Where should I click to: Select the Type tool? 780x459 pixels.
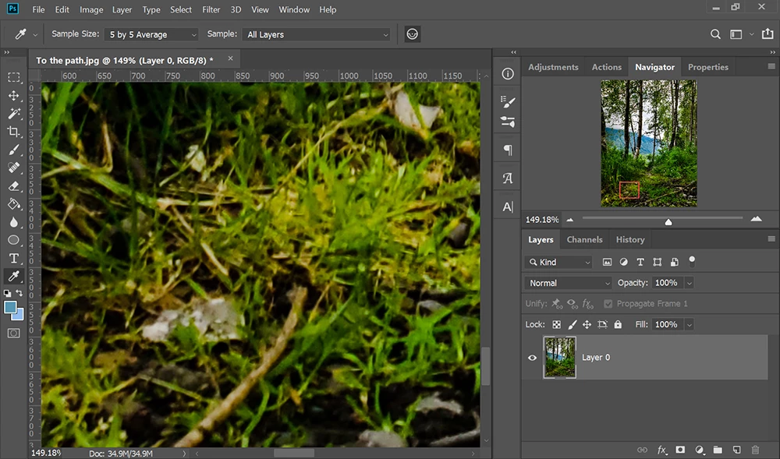[x=14, y=258]
